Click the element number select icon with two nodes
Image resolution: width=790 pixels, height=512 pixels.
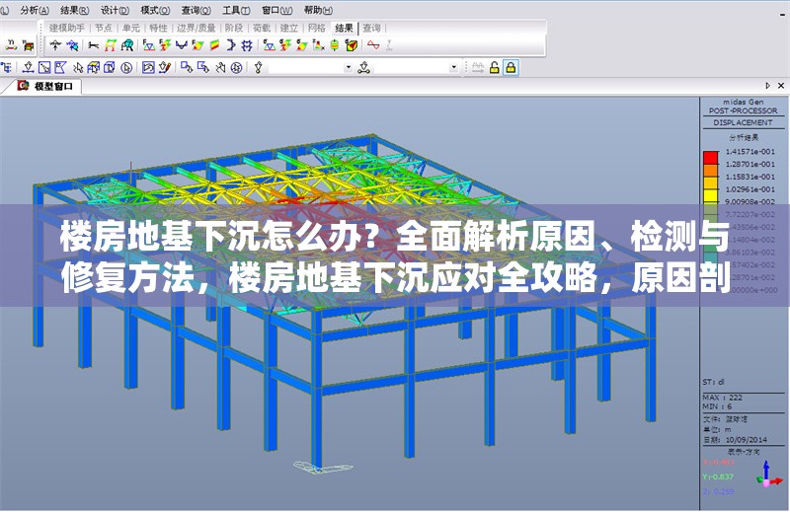(363, 67)
